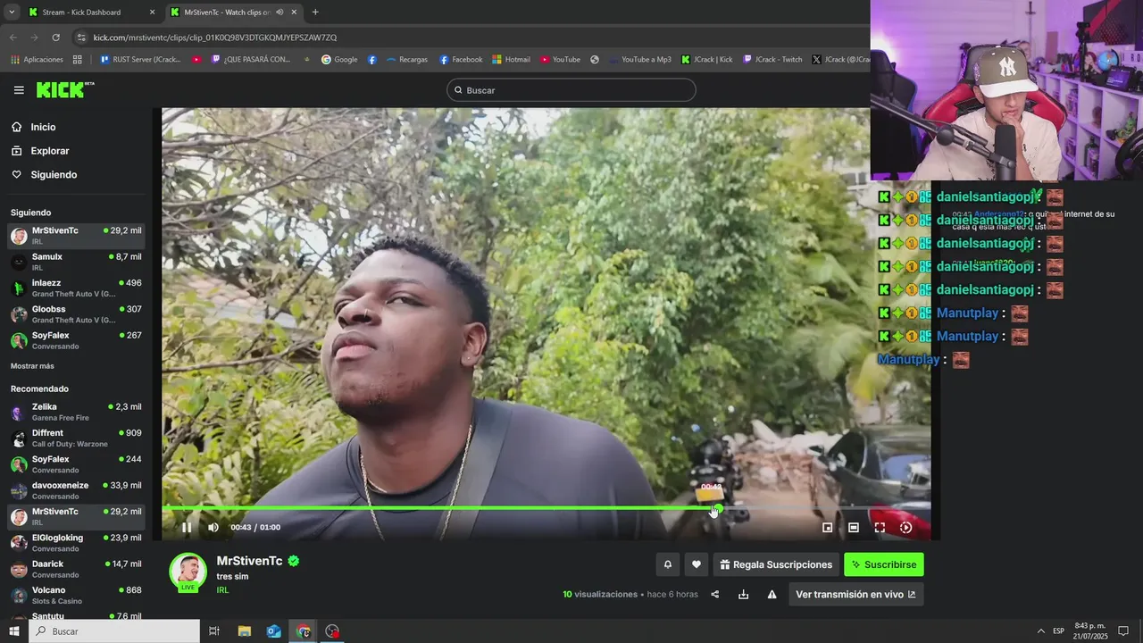Click MrStivenTc channel avatar with LIVE badge
The image size is (1143, 643).
[188, 572]
